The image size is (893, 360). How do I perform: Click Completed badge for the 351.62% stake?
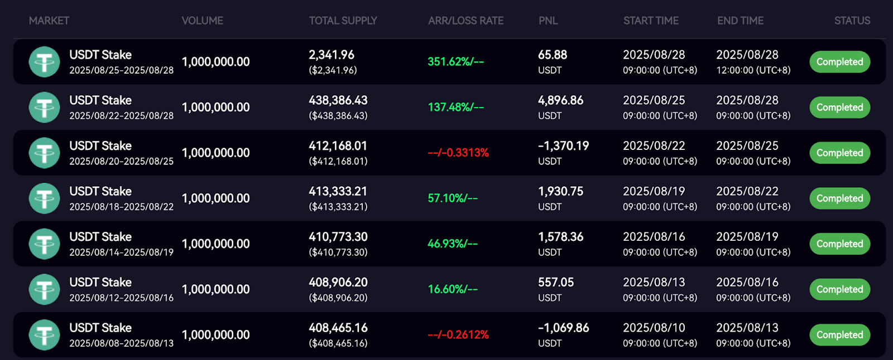click(839, 62)
